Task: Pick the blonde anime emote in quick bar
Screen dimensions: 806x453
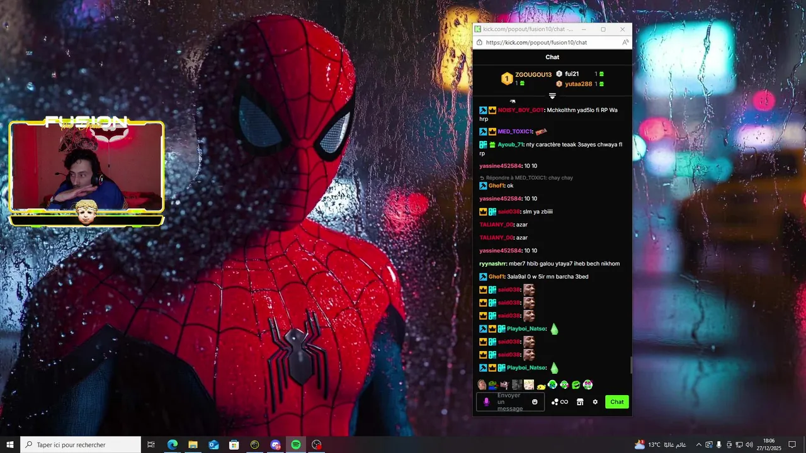Action: [x=529, y=384]
